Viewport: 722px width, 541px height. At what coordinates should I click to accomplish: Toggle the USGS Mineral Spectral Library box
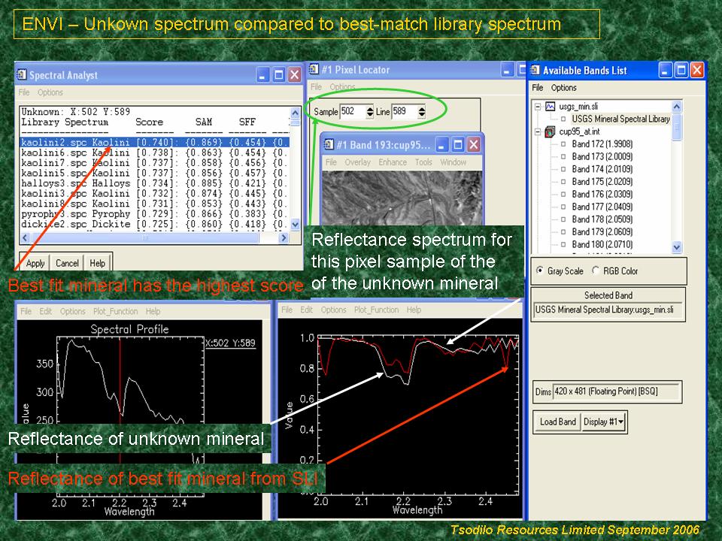coord(563,119)
